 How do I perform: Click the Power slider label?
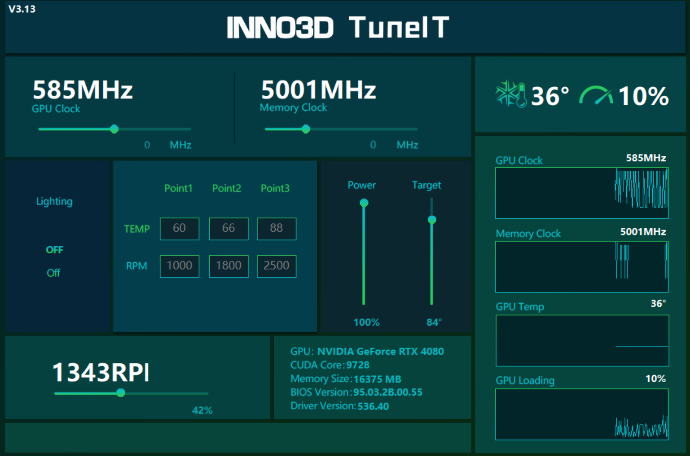362,185
